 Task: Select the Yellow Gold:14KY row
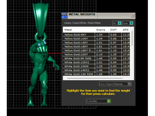tap(96, 43)
